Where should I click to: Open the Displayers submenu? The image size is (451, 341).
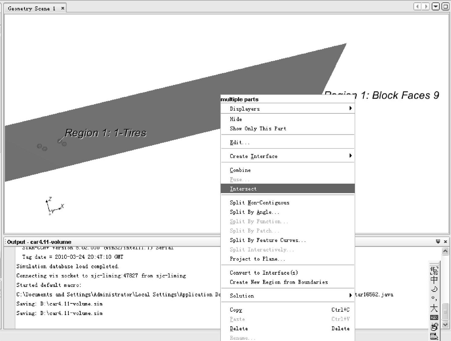288,108
